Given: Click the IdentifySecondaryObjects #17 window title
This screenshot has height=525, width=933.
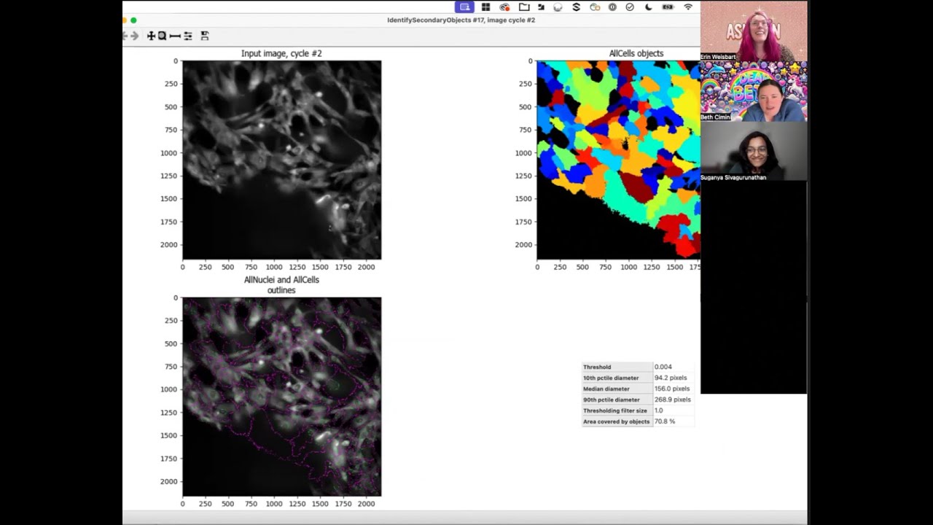Looking at the screenshot, I should [x=461, y=20].
